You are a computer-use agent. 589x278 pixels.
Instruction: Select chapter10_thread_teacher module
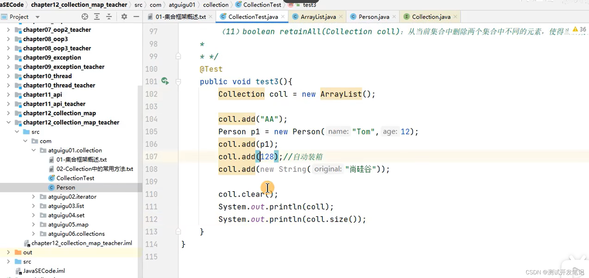click(x=59, y=85)
